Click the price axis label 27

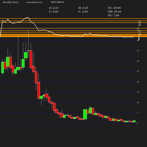(x=138, y=71)
